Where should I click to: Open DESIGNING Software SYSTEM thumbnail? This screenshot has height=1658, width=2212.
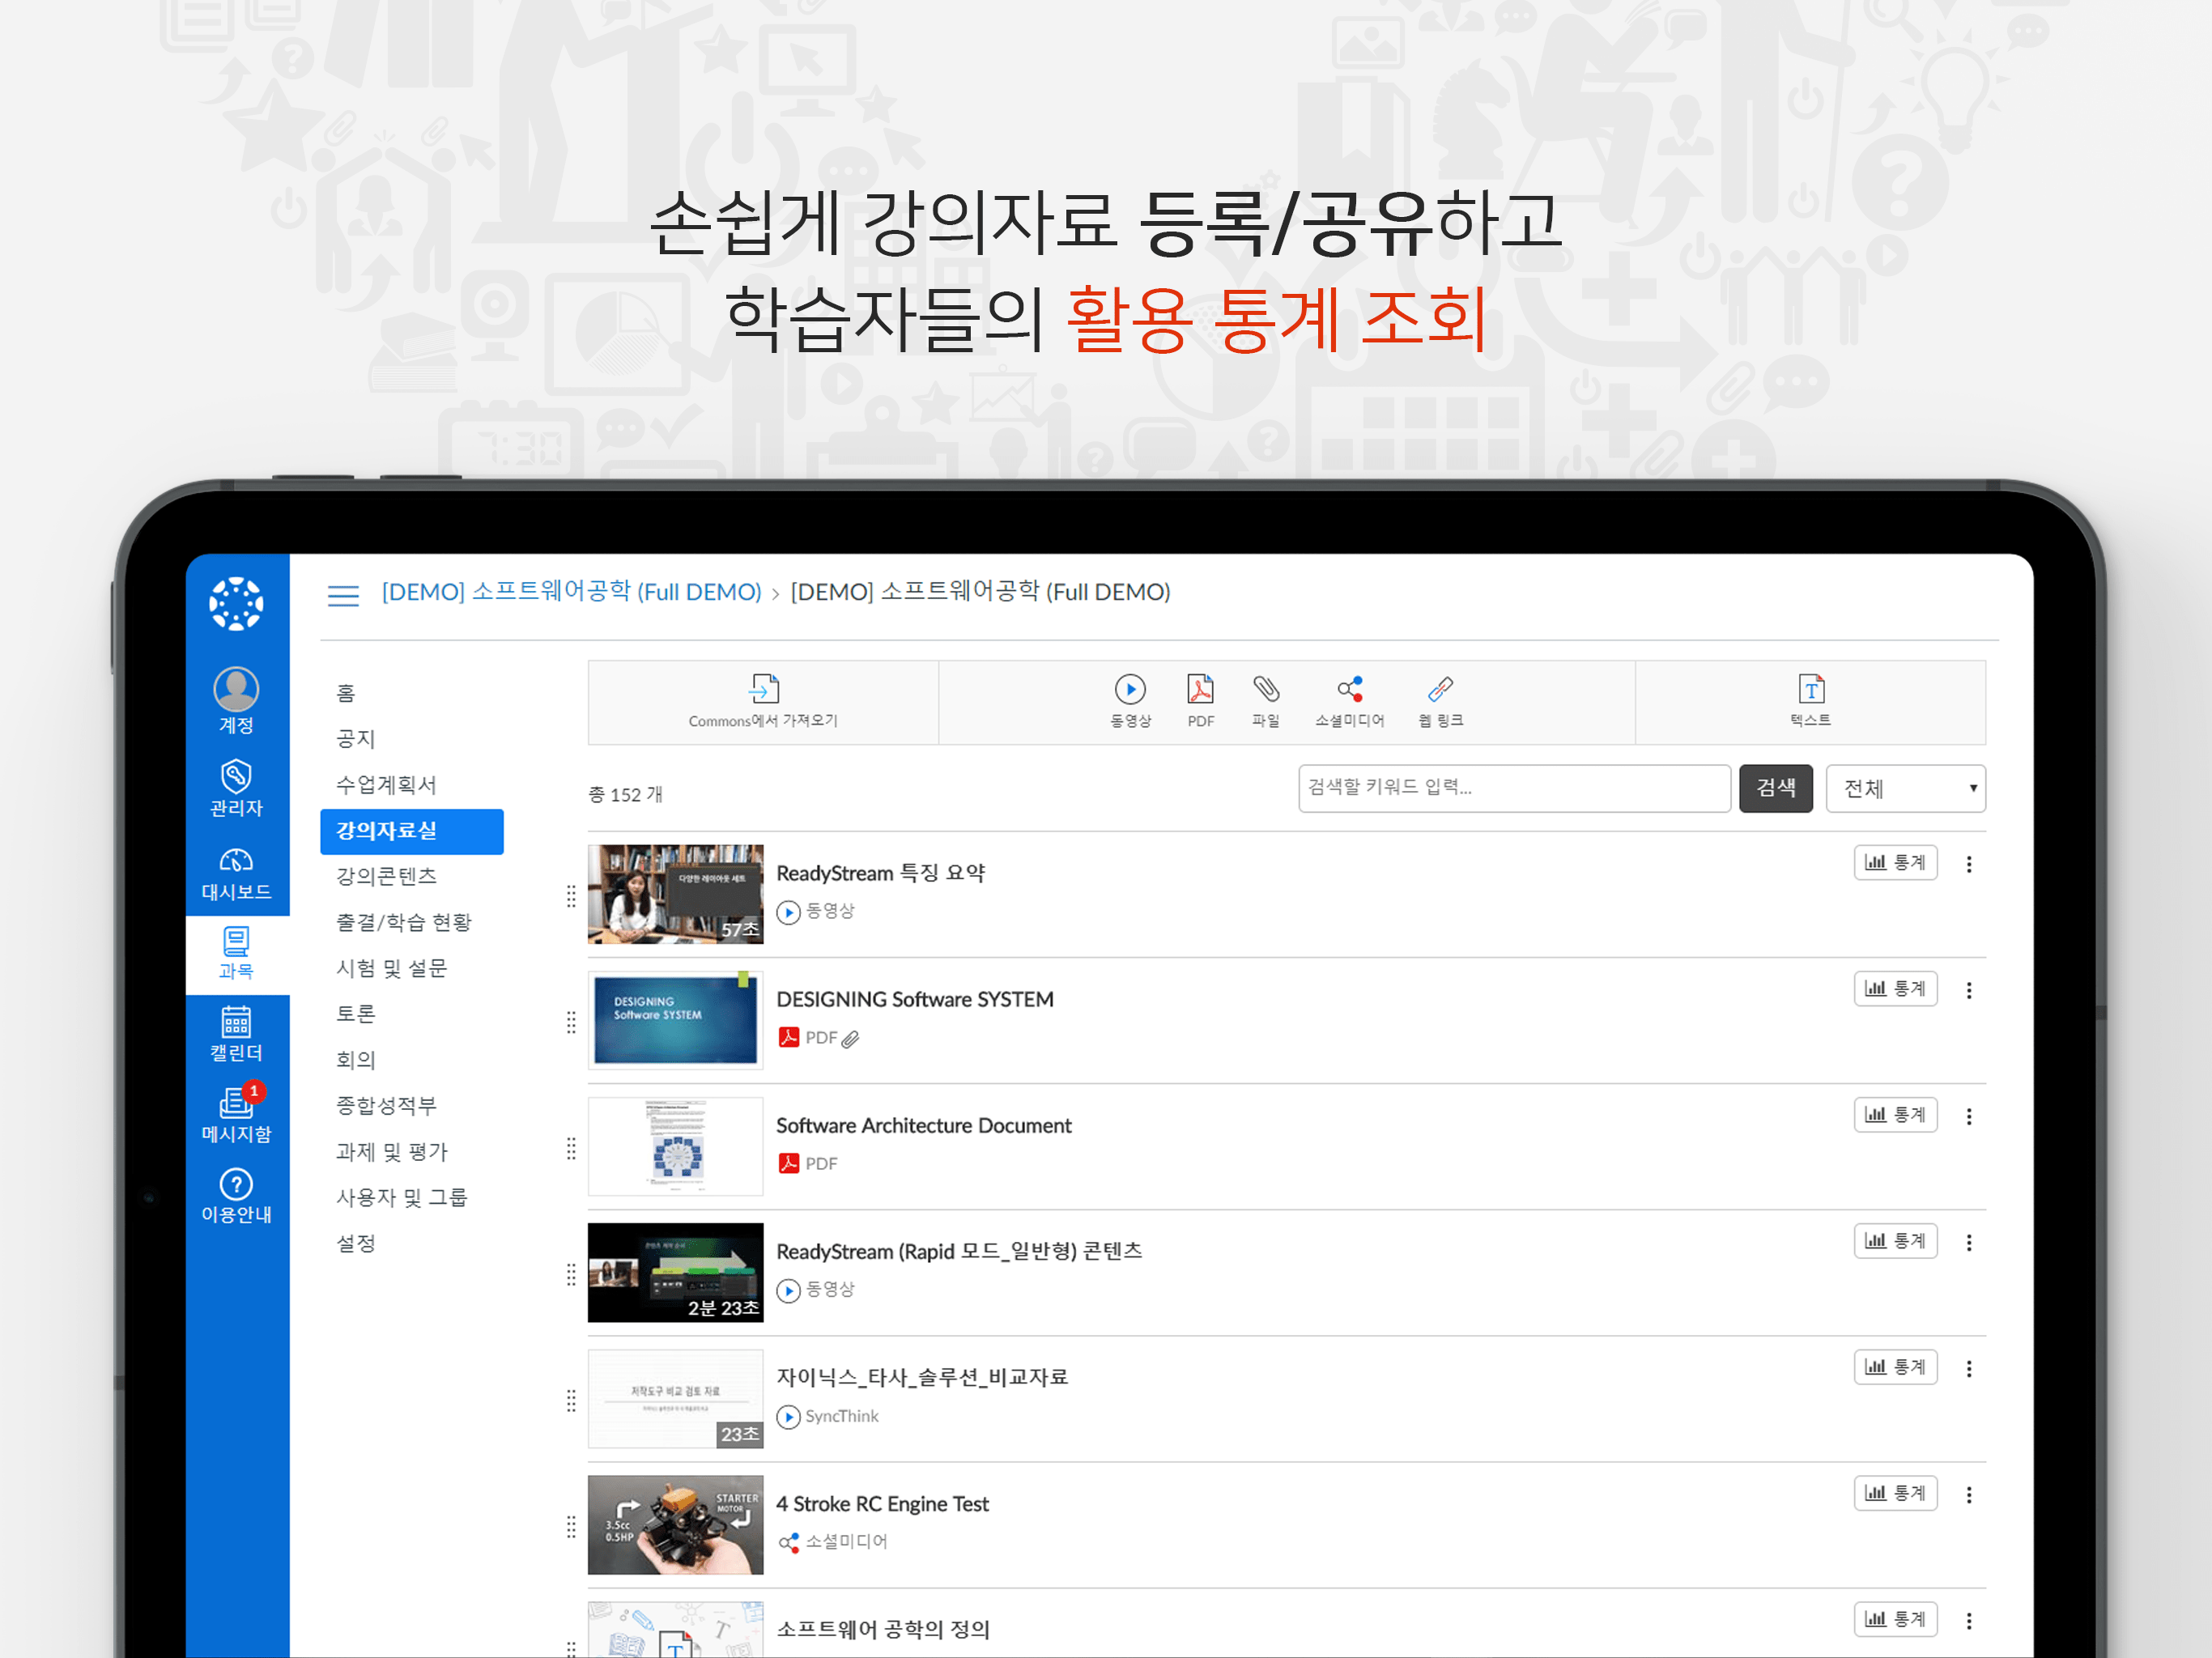click(x=675, y=1020)
